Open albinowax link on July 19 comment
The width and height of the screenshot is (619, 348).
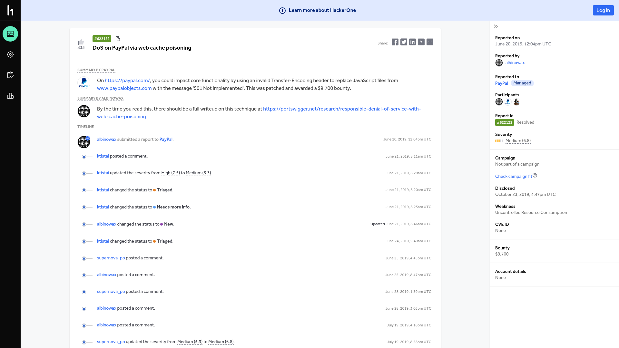(106, 325)
